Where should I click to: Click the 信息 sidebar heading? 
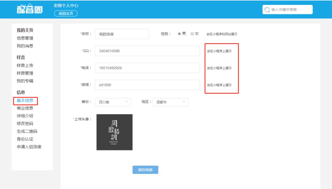[21, 92]
